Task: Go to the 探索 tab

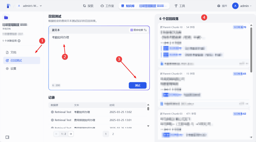Action: (88, 6)
